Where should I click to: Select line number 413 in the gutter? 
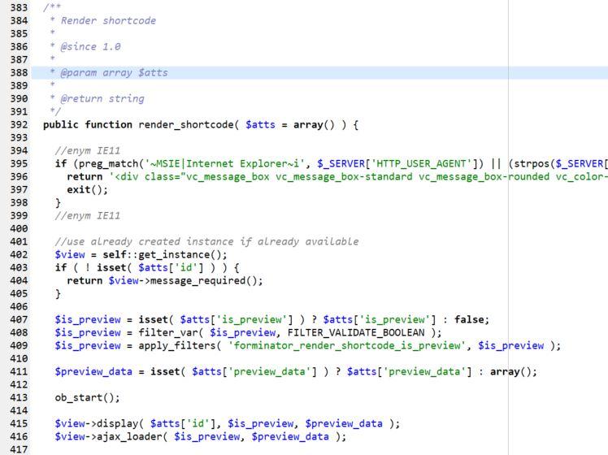coord(19,397)
